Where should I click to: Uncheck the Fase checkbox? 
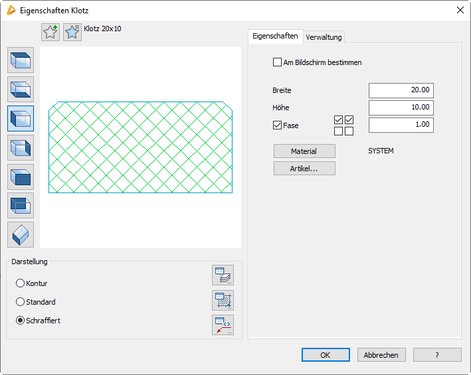(x=277, y=125)
